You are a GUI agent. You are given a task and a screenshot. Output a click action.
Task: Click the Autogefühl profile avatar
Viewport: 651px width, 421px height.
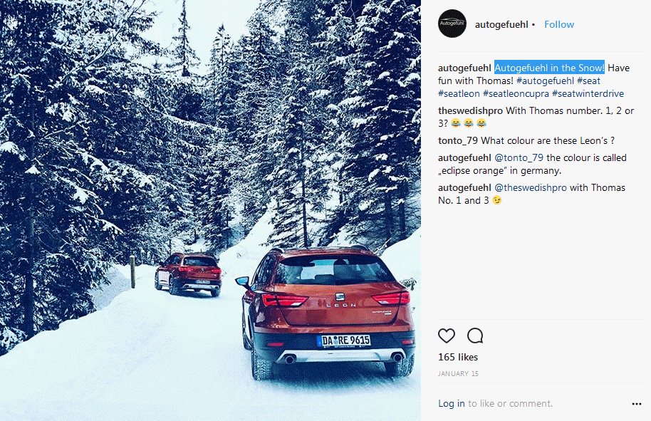(x=452, y=24)
